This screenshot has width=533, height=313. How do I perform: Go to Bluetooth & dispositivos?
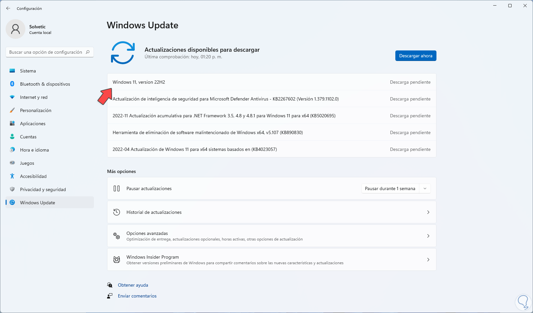coord(50,84)
